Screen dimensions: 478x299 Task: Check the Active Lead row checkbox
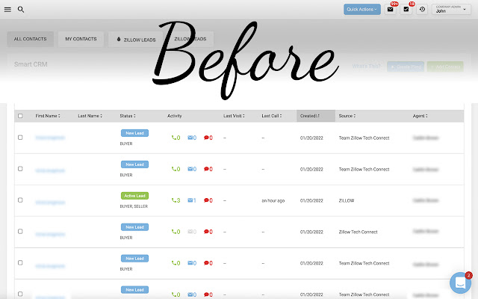tap(20, 200)
